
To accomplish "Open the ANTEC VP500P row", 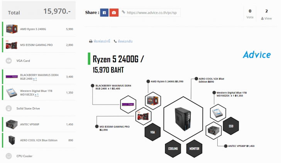I will point(39,125).
